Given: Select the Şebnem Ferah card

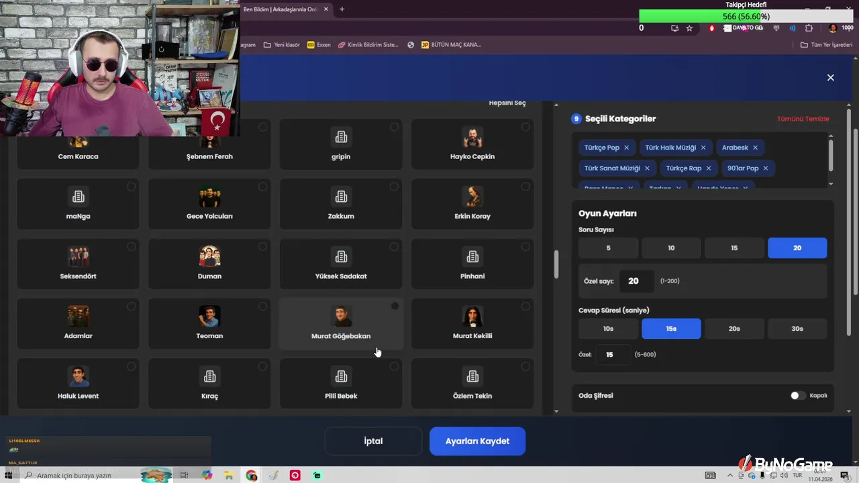Looking at the screenshot, I should click(209, 145).
